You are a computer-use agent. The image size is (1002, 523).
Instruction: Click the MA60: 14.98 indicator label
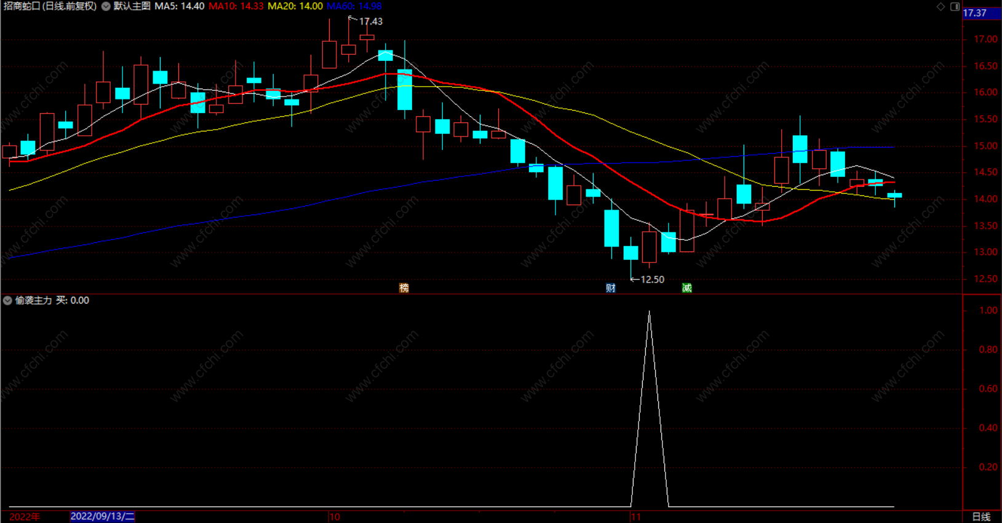[x=354, y=6]
